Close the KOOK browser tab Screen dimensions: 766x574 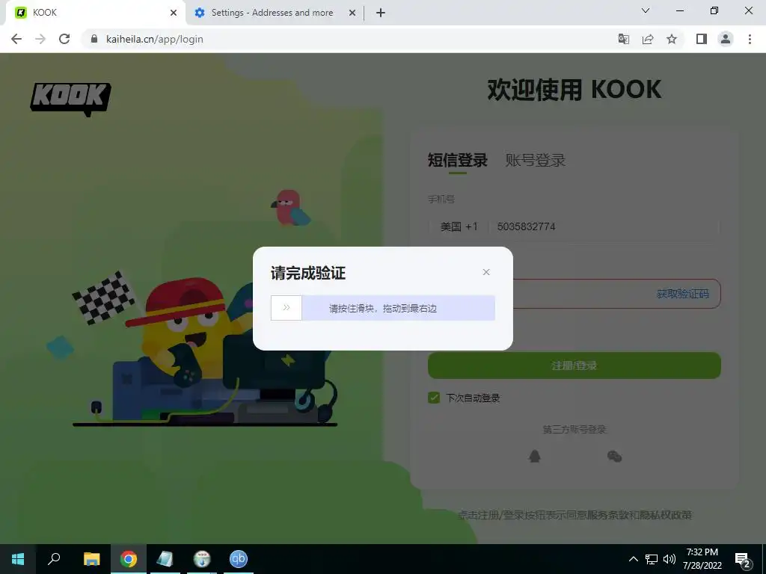(x=174, y=13)
